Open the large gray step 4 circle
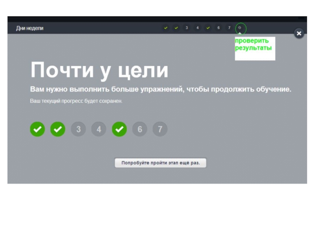Screen dimensions: 315x236 [x=99, y=129]
